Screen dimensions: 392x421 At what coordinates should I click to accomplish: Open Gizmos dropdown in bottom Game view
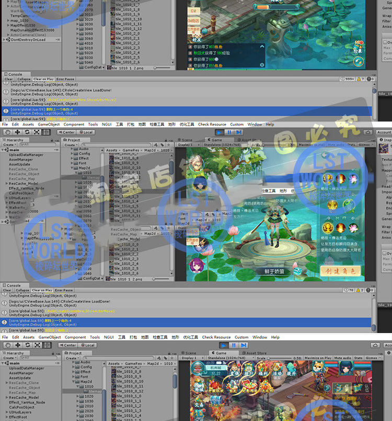pos(373,358)
